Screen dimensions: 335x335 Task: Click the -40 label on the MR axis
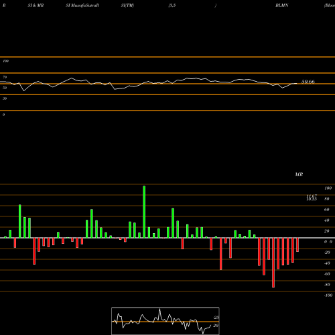tap(327, 263)
